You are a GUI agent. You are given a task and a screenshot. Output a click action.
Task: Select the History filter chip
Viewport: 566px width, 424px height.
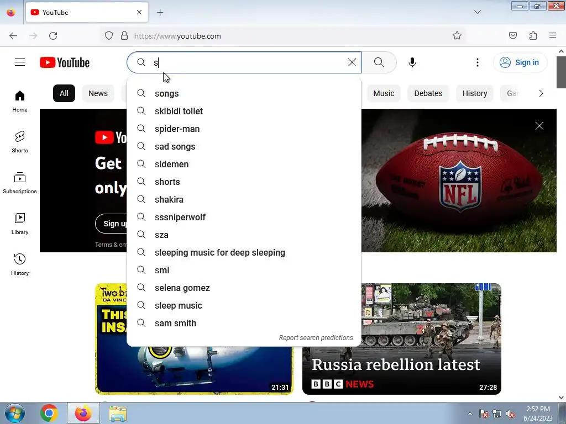[475, 93]
